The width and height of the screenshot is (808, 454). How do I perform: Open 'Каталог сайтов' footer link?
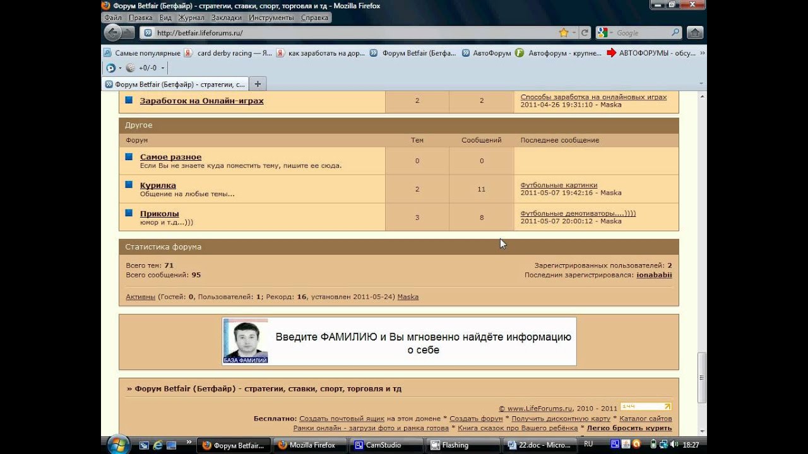click(x=645, y=419)
